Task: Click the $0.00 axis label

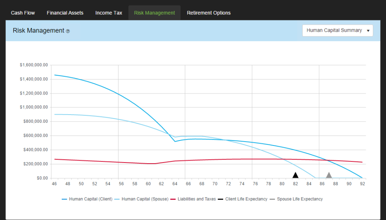Action: 42,178
